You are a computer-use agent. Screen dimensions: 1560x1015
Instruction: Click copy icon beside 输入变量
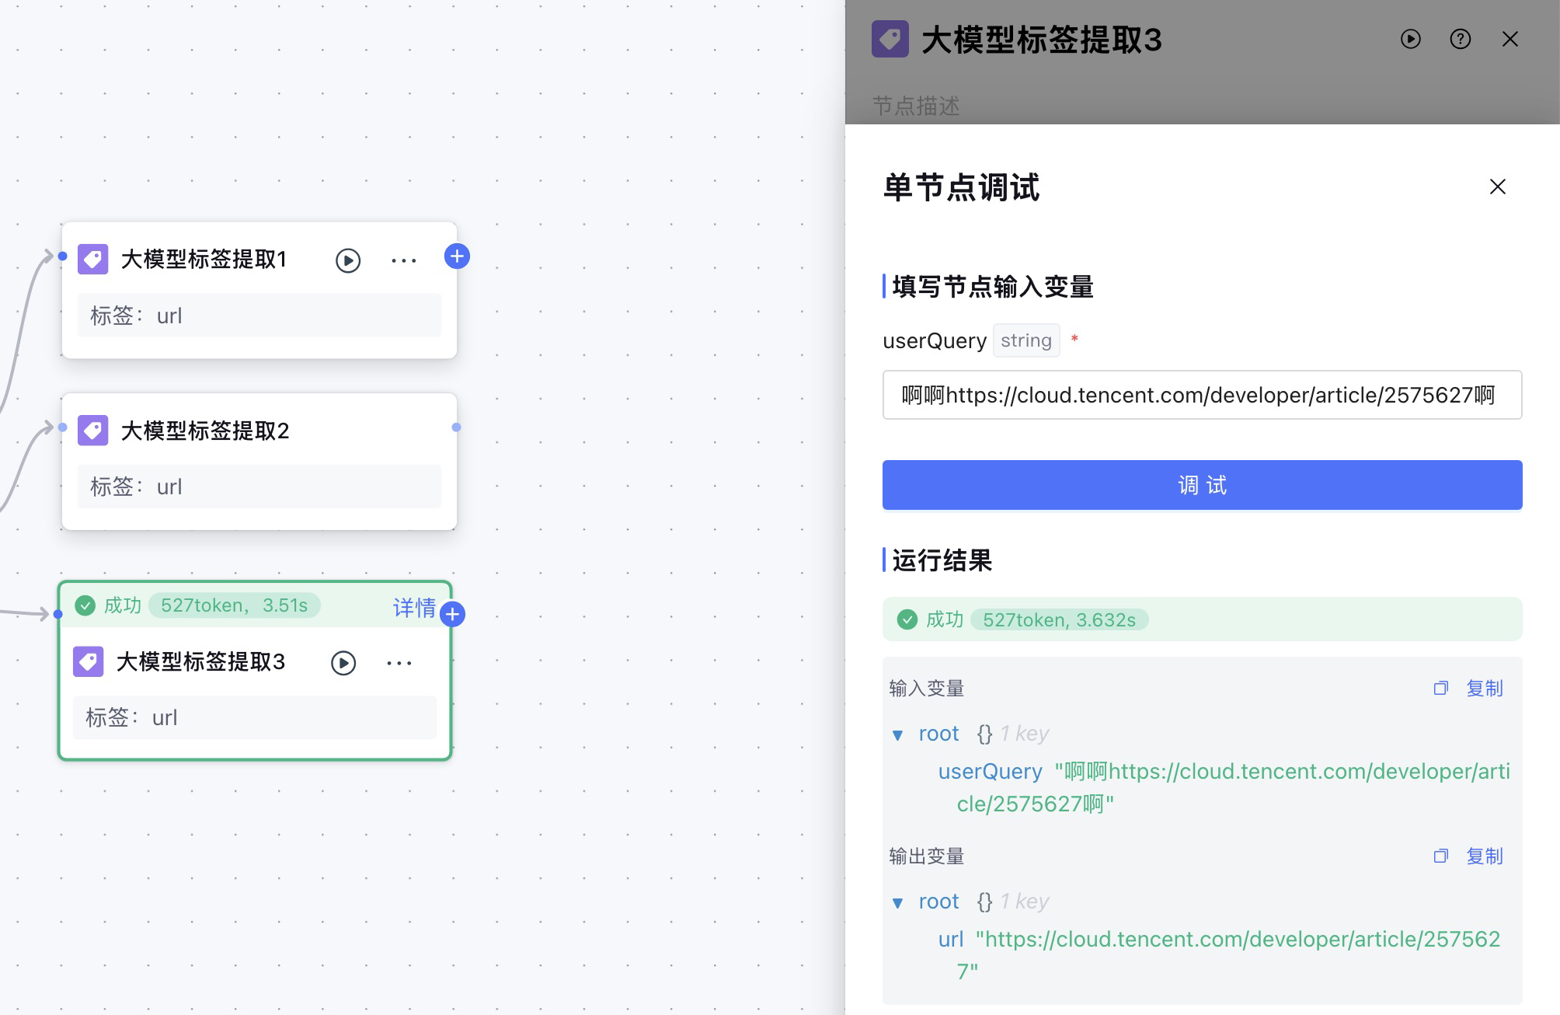(x=1441, y=688)
